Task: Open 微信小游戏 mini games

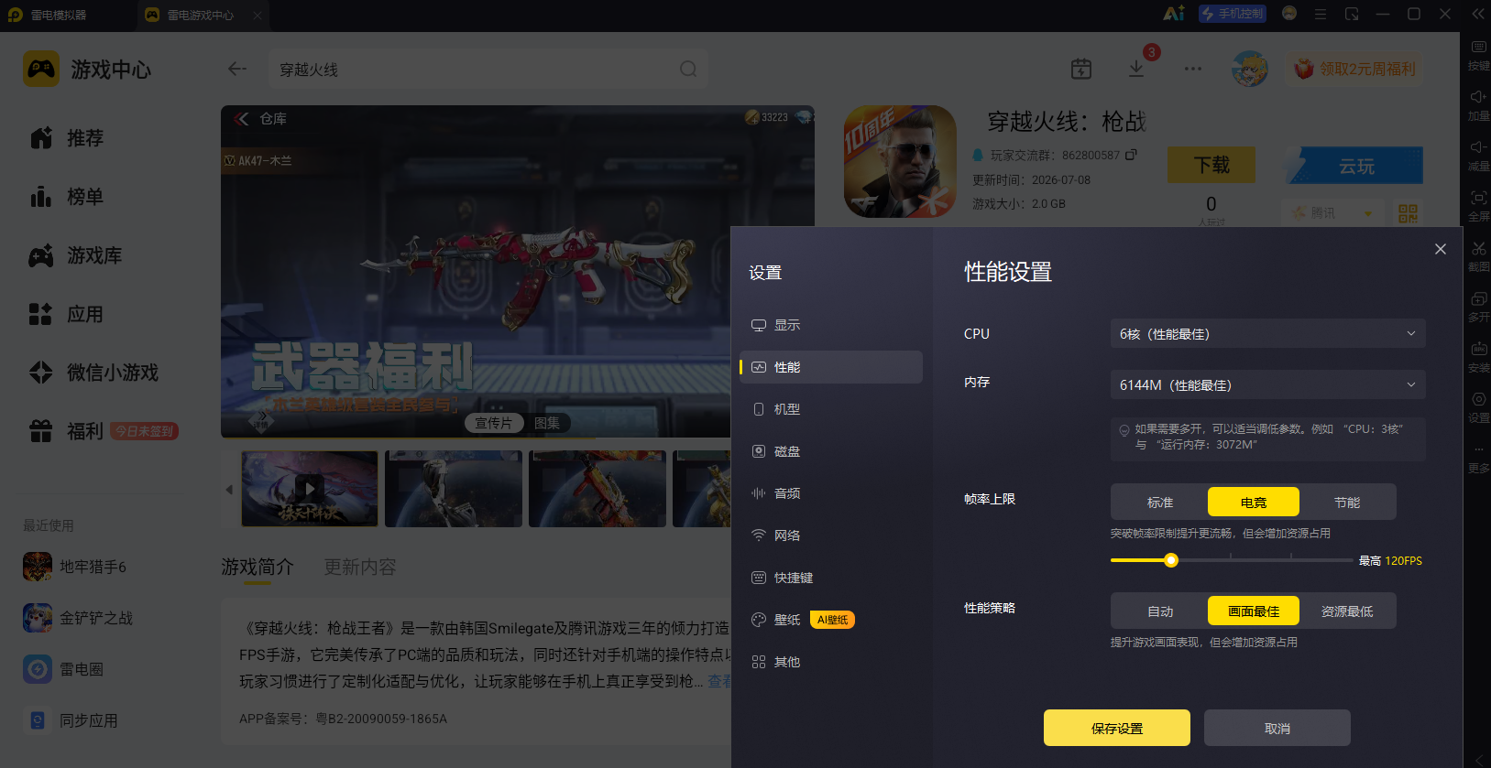Action: click(93, 373)
